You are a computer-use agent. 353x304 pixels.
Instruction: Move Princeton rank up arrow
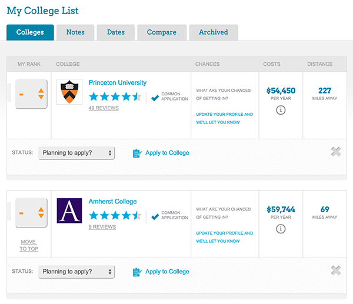coord(41,90)
